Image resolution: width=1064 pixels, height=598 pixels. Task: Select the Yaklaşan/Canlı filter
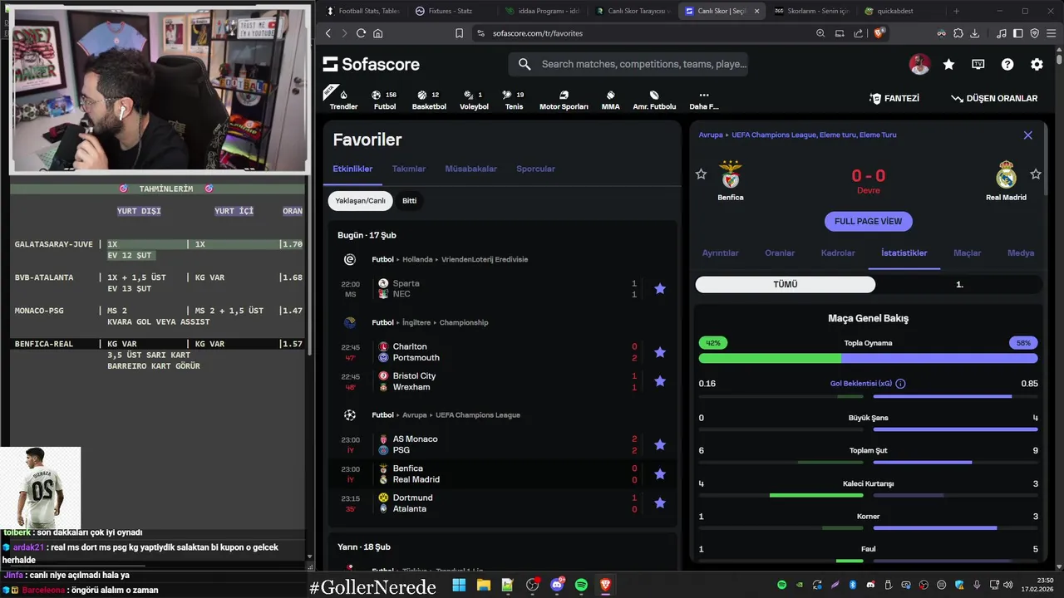360,200
